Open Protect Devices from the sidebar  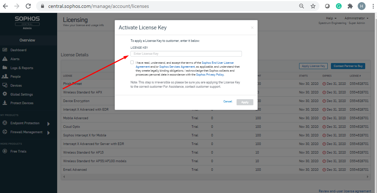point(22,103)
